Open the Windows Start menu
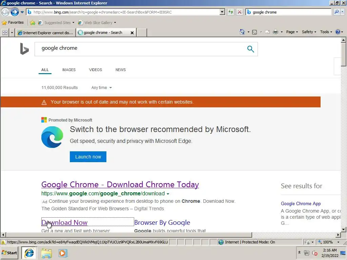The height and width of the screenshot is (260, 347). click(x=9, y=253)
